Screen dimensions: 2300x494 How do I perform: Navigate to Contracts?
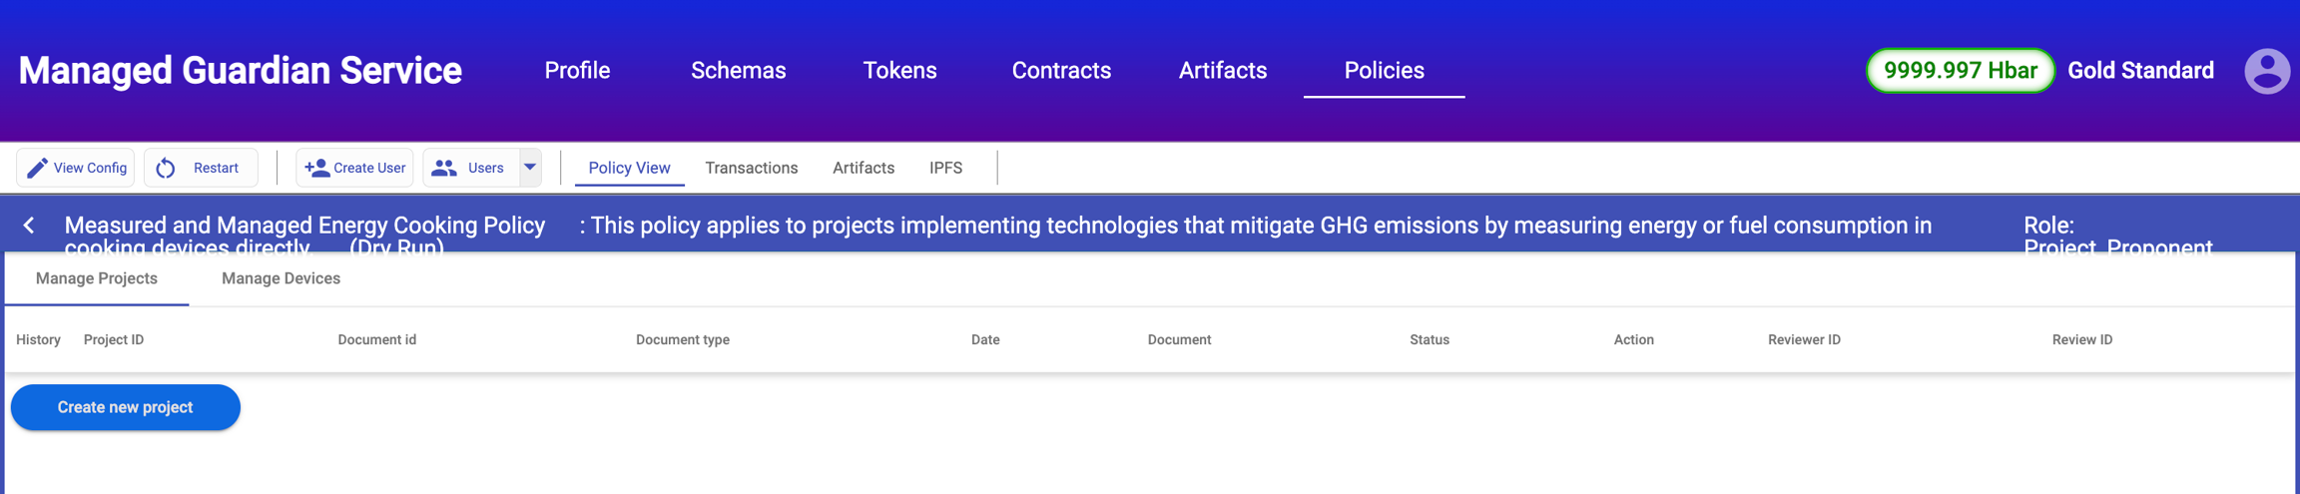[1061, 71]
